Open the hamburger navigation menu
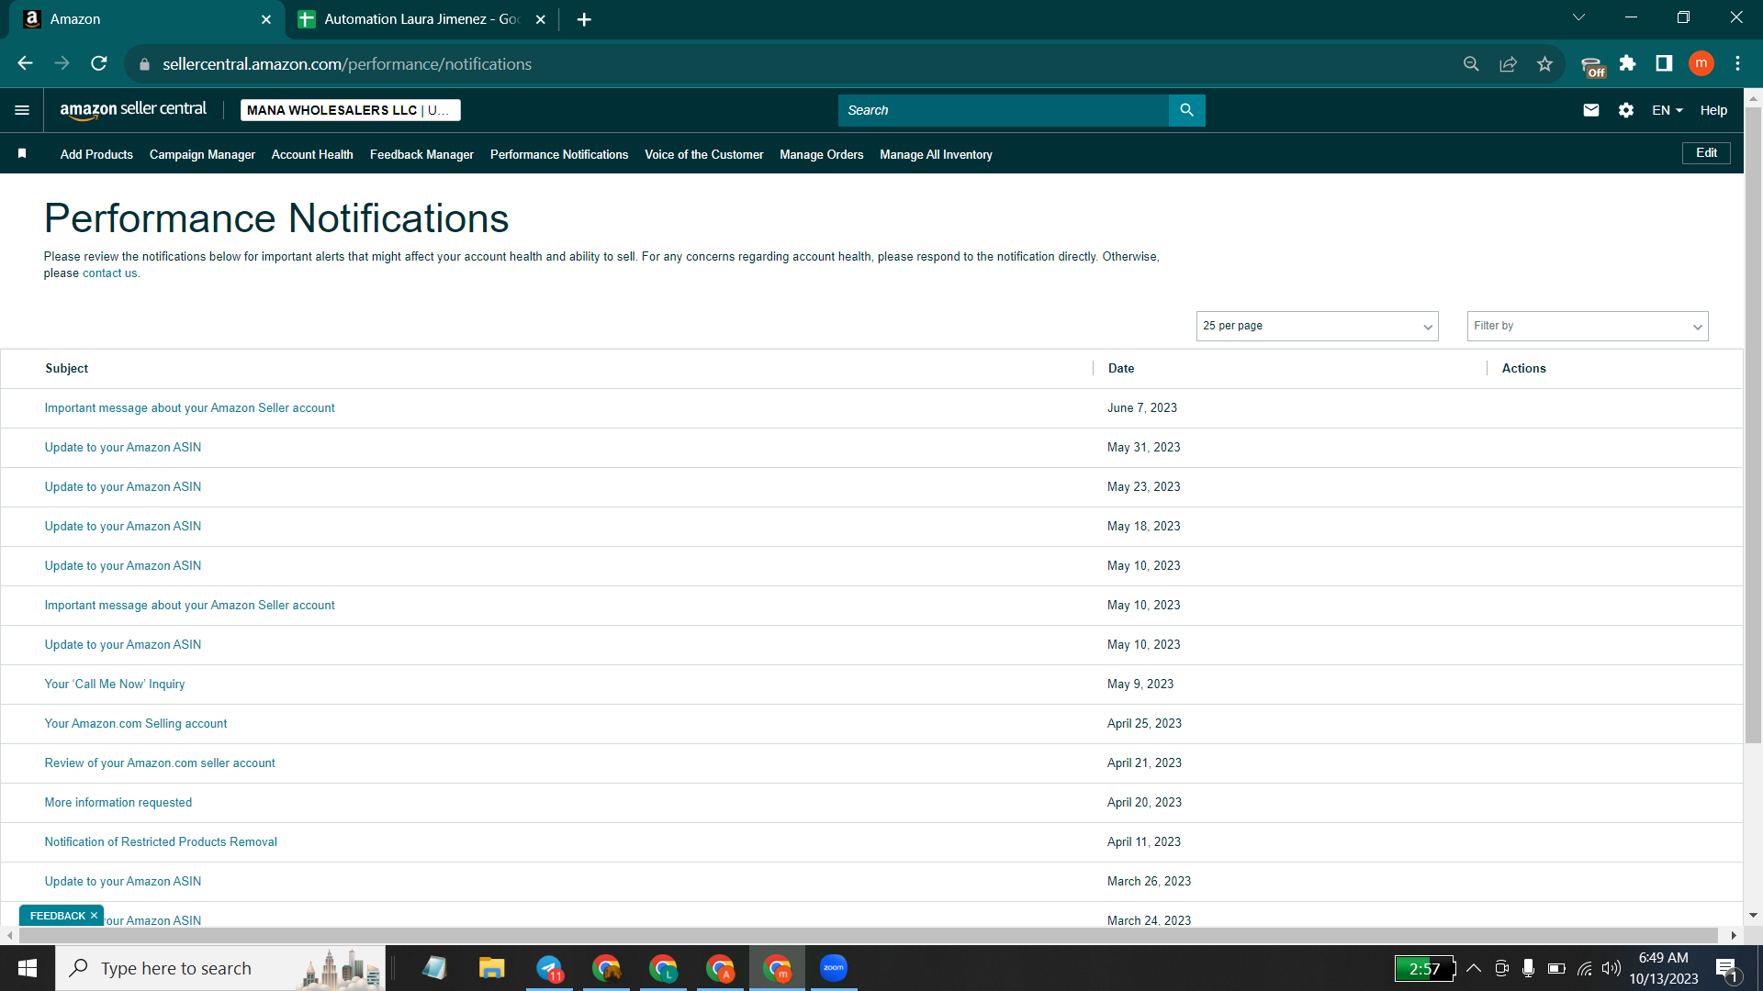 pyautogui.click(x=22, y=110)
